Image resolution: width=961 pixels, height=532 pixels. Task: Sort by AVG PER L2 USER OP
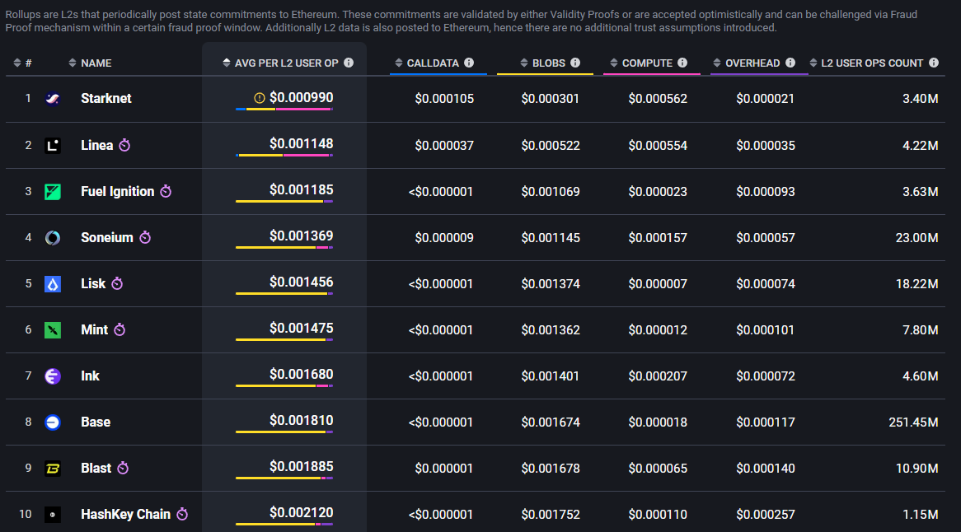click(280, 63)
